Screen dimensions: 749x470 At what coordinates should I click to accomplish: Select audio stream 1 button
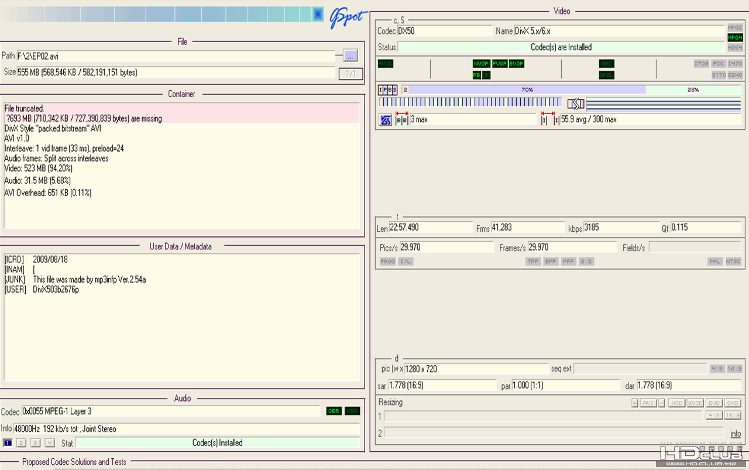(8, 443)
